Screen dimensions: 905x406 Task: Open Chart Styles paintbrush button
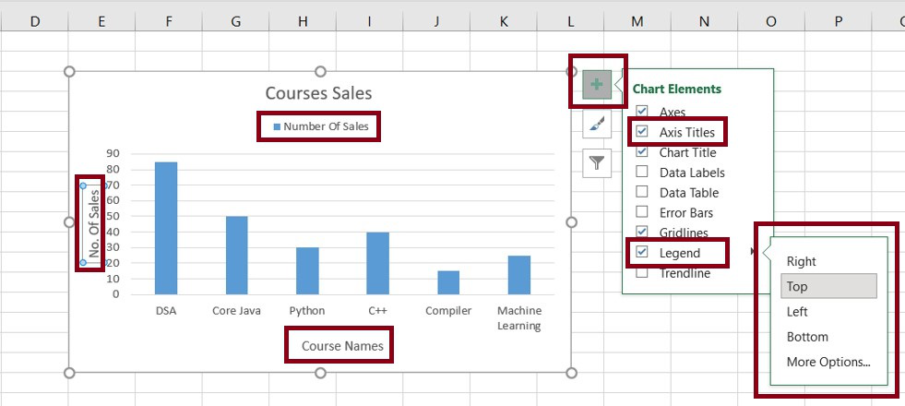(597, 125)
